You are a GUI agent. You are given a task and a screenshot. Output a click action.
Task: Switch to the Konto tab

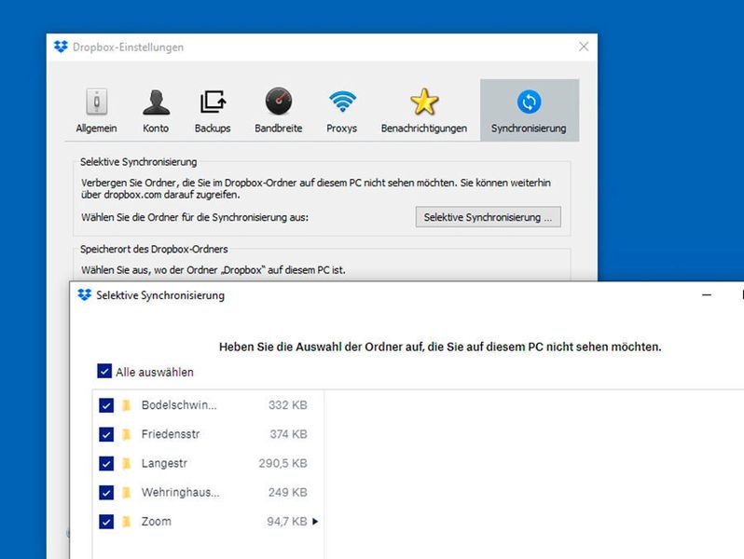(156, 110)
